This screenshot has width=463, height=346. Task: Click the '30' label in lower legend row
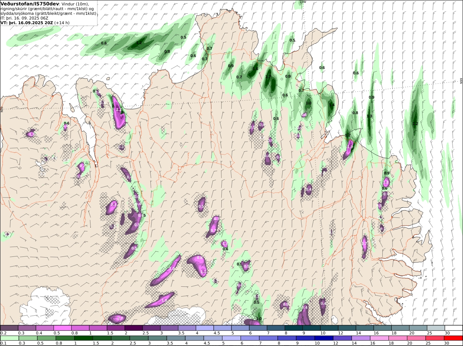point(446,343)
